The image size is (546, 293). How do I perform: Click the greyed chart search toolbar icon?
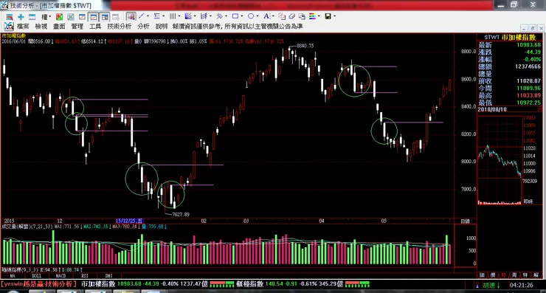[116, 17]
